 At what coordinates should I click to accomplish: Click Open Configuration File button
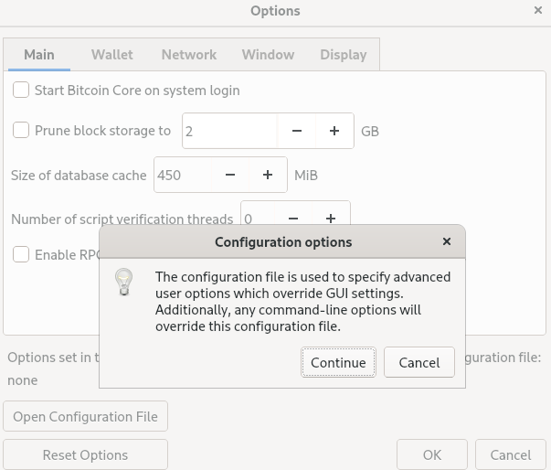(x=85, y=416)
